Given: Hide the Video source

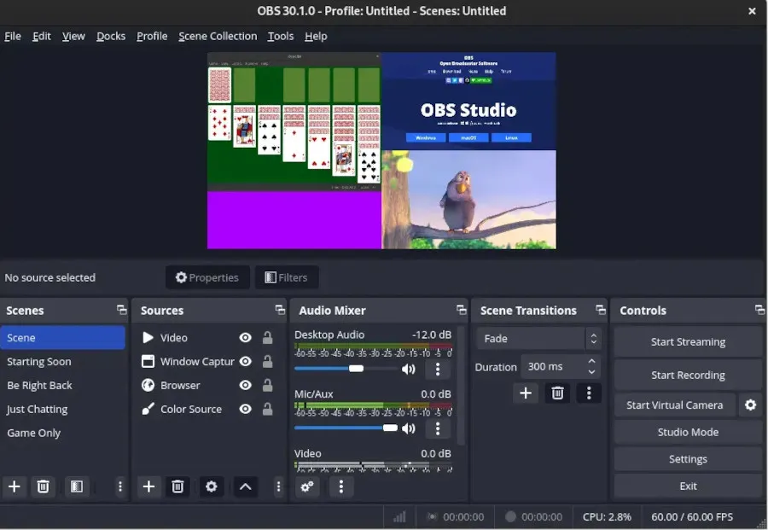Looking at the screenshot, I should [x=245, y=337].
